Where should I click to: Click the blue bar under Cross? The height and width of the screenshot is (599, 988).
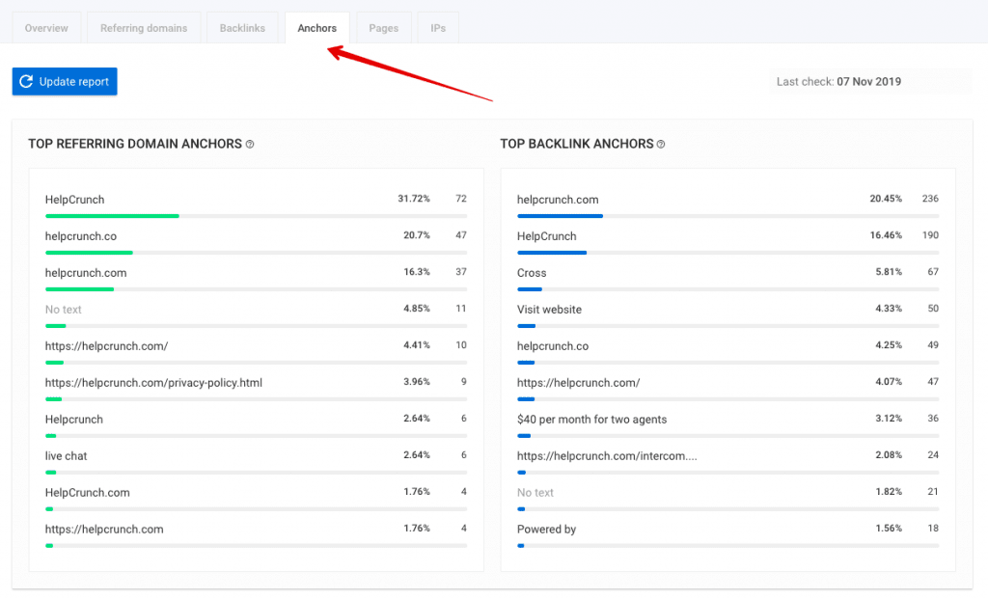click(x=530, y=289)
